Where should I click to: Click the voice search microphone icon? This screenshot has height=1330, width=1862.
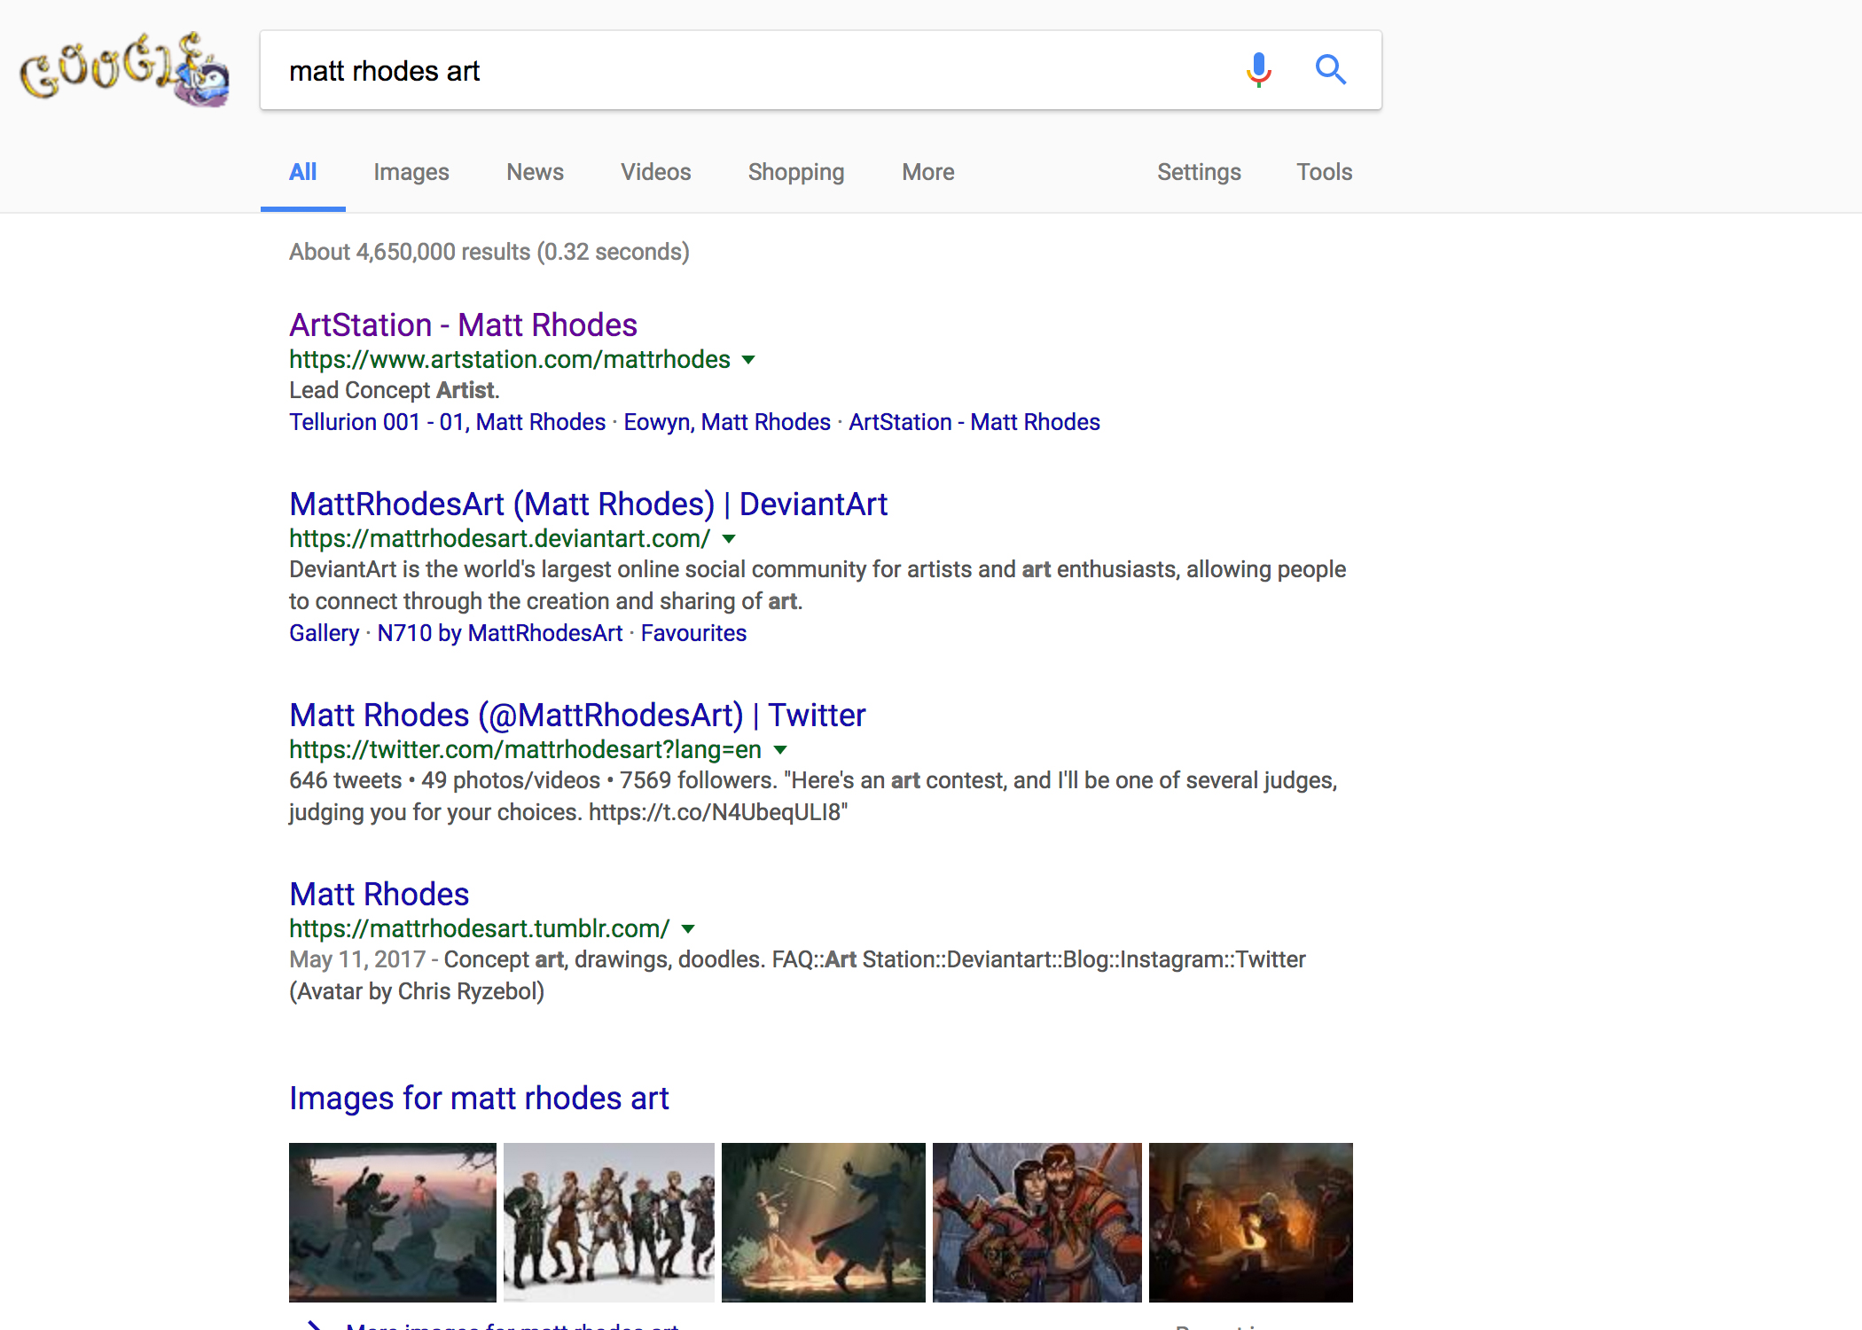(x=1258, y=69)
